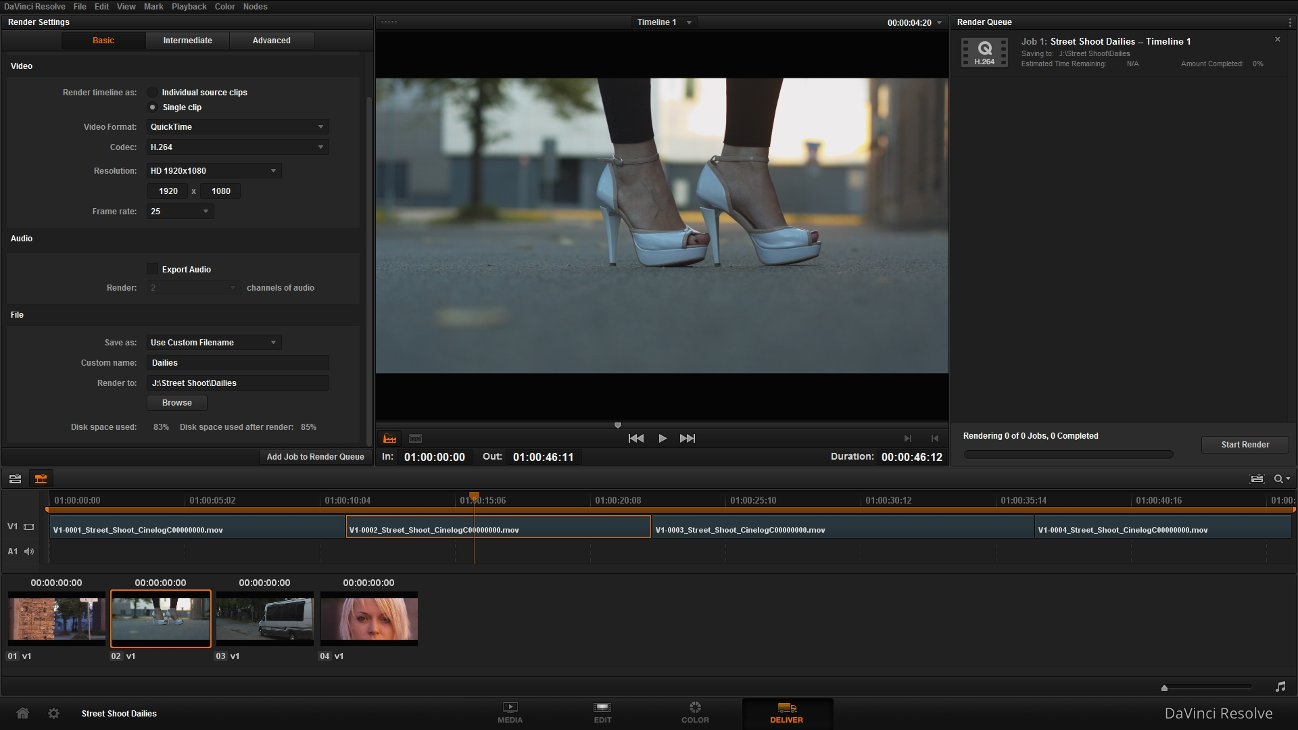Toggle the timeline view icon above tracks
Image resolution: width=1298 pixels, height=730 pixels.
(x=15, y=479)
